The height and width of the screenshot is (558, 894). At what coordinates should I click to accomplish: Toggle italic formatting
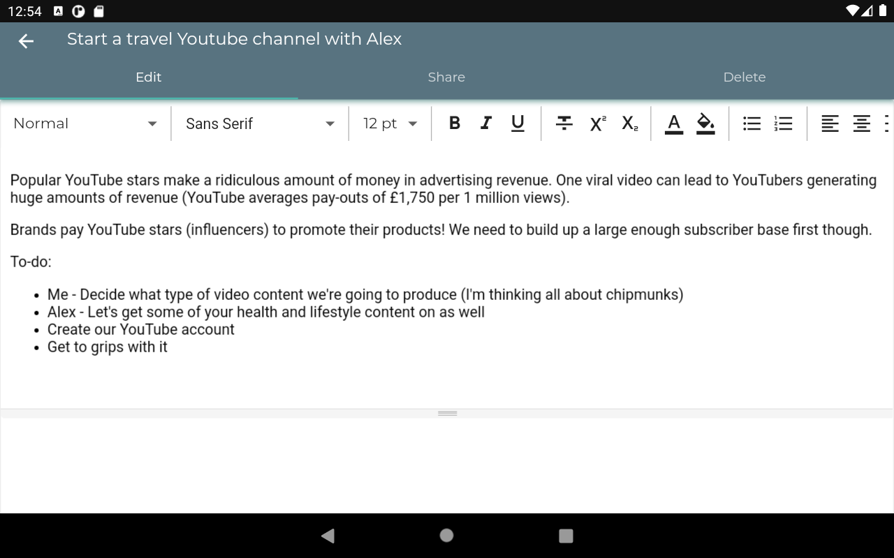pos(486,123)
